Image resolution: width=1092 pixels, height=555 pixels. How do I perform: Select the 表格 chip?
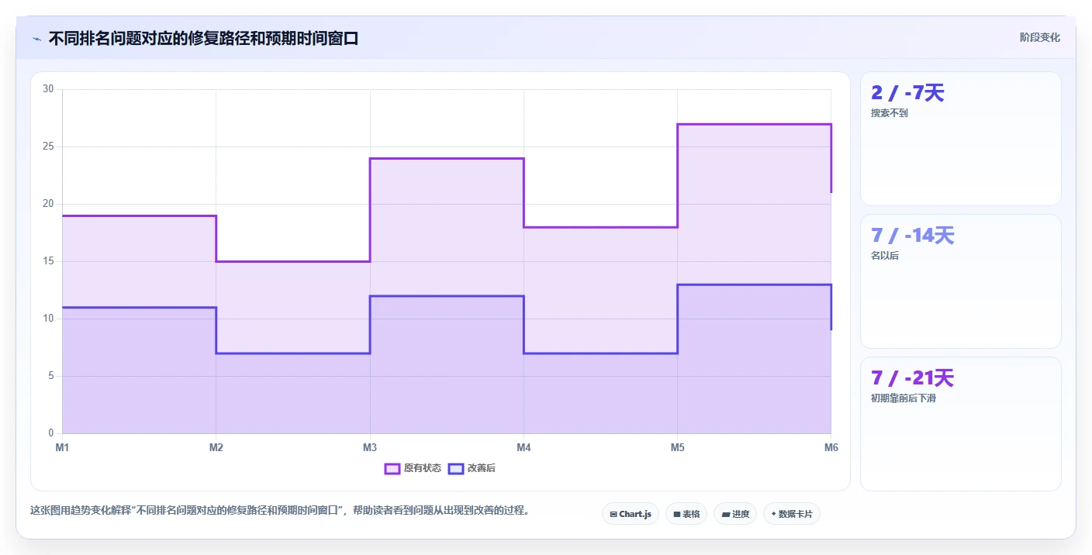click(686, 514)
